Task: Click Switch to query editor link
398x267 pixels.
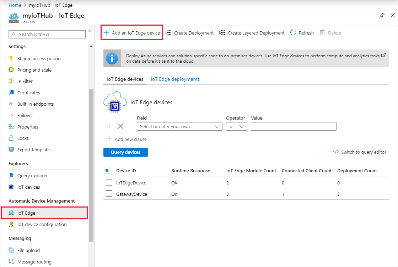Action: point(360,152)
